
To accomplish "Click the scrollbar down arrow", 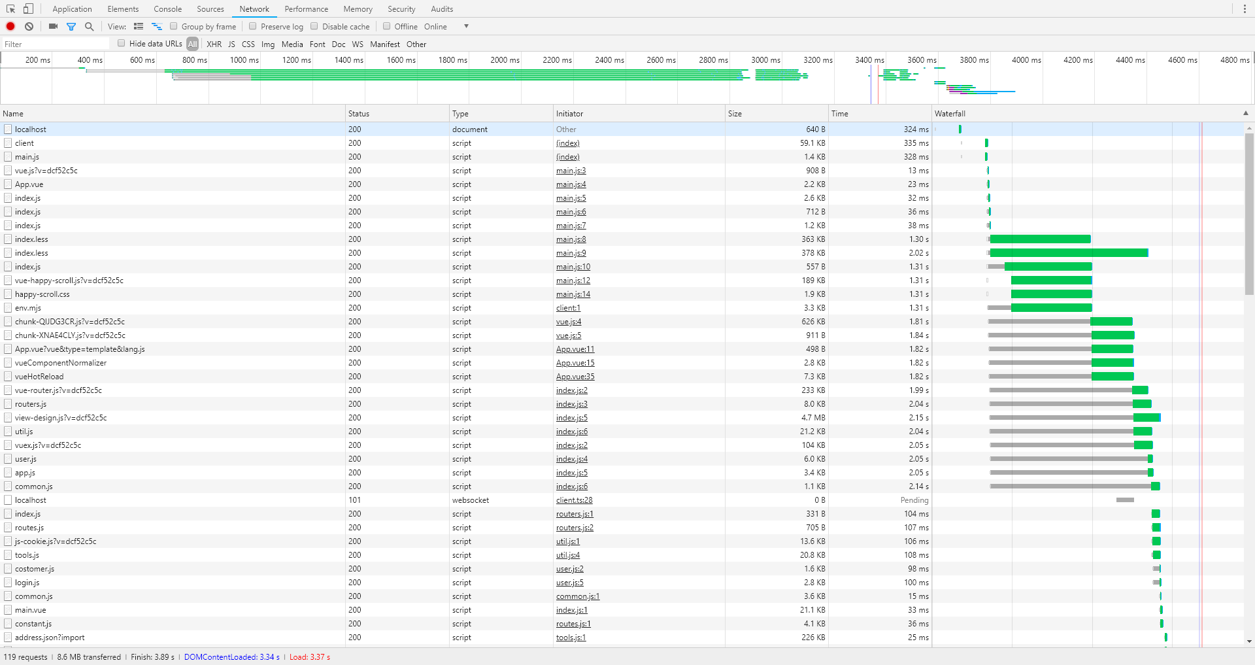I will click(x=1249, y=641).
